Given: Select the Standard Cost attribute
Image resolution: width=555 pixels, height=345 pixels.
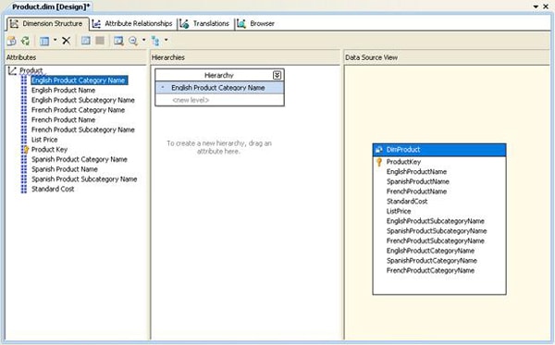Looking at the screenshot, I should point(53,190).
